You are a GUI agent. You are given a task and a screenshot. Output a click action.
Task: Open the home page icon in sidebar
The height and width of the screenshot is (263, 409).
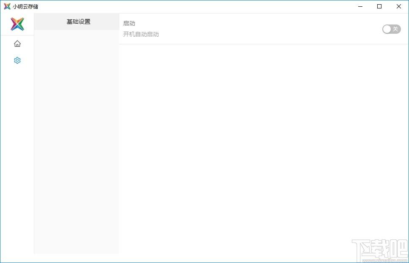point(17,43)
